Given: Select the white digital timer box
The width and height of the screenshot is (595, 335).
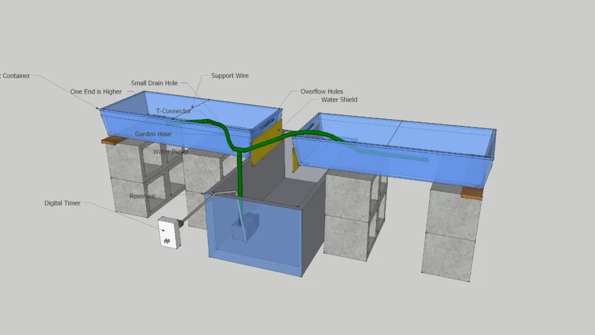Looking at the screenshot, I should click(x=169, y=233).
